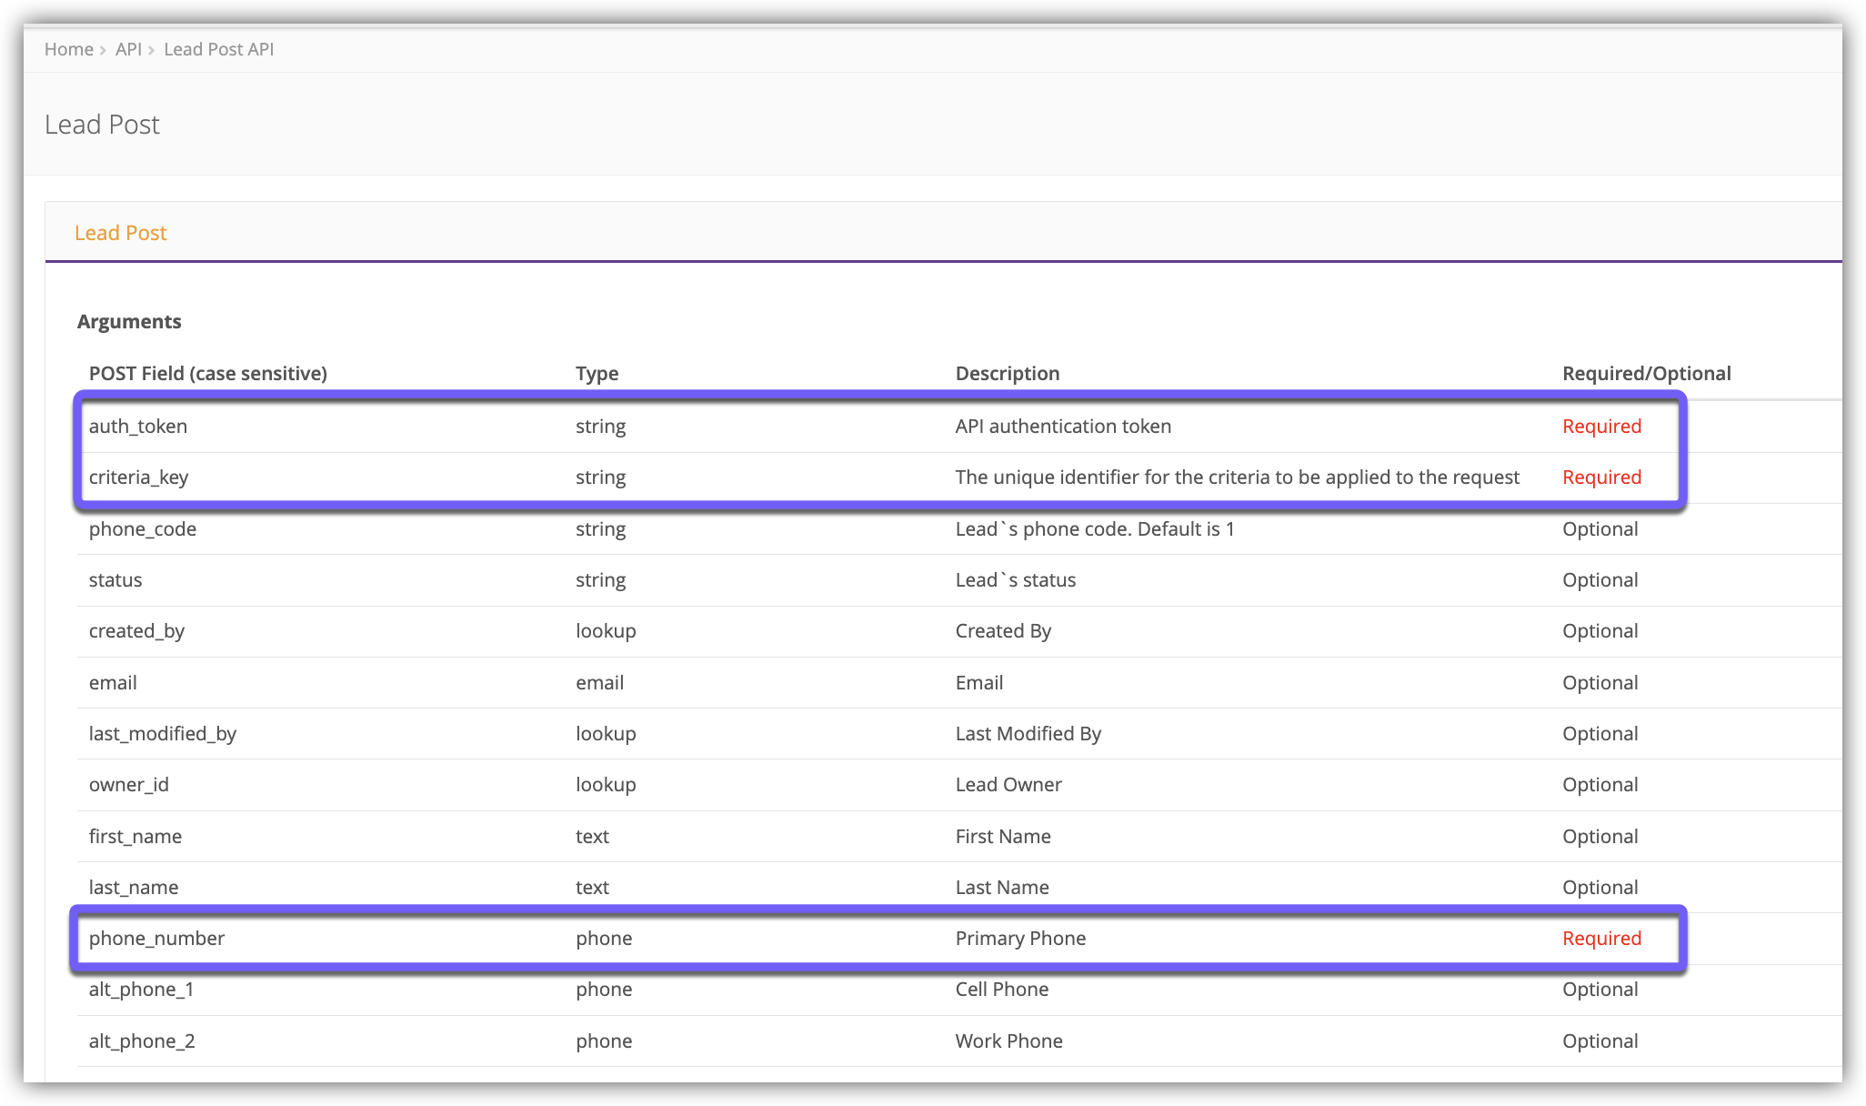Image resolution: width=1866 pixels, height=1106 pixels.
Task: Click the first_name field name
Action: coord(135,837)
